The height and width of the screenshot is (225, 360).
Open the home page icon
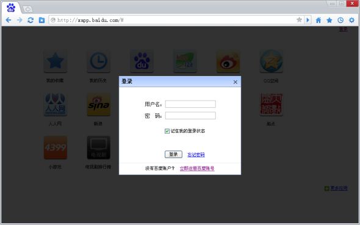click(319, 20)
